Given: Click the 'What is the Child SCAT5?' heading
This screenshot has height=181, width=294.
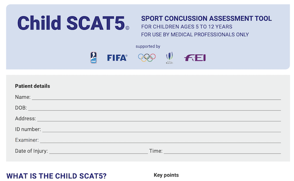Looking at the screenshot, I should [57, 176].
